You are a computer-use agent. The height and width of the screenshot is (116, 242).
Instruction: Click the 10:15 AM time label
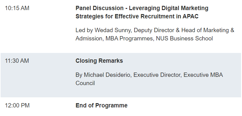[x=17, y=8]
